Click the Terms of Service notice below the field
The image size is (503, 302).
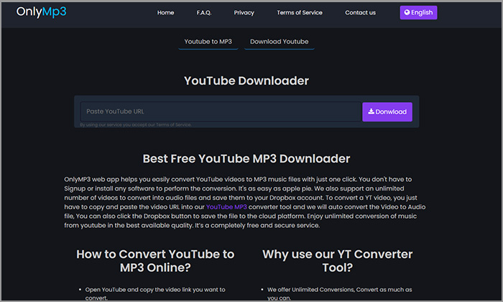click(x=135, y=124)
